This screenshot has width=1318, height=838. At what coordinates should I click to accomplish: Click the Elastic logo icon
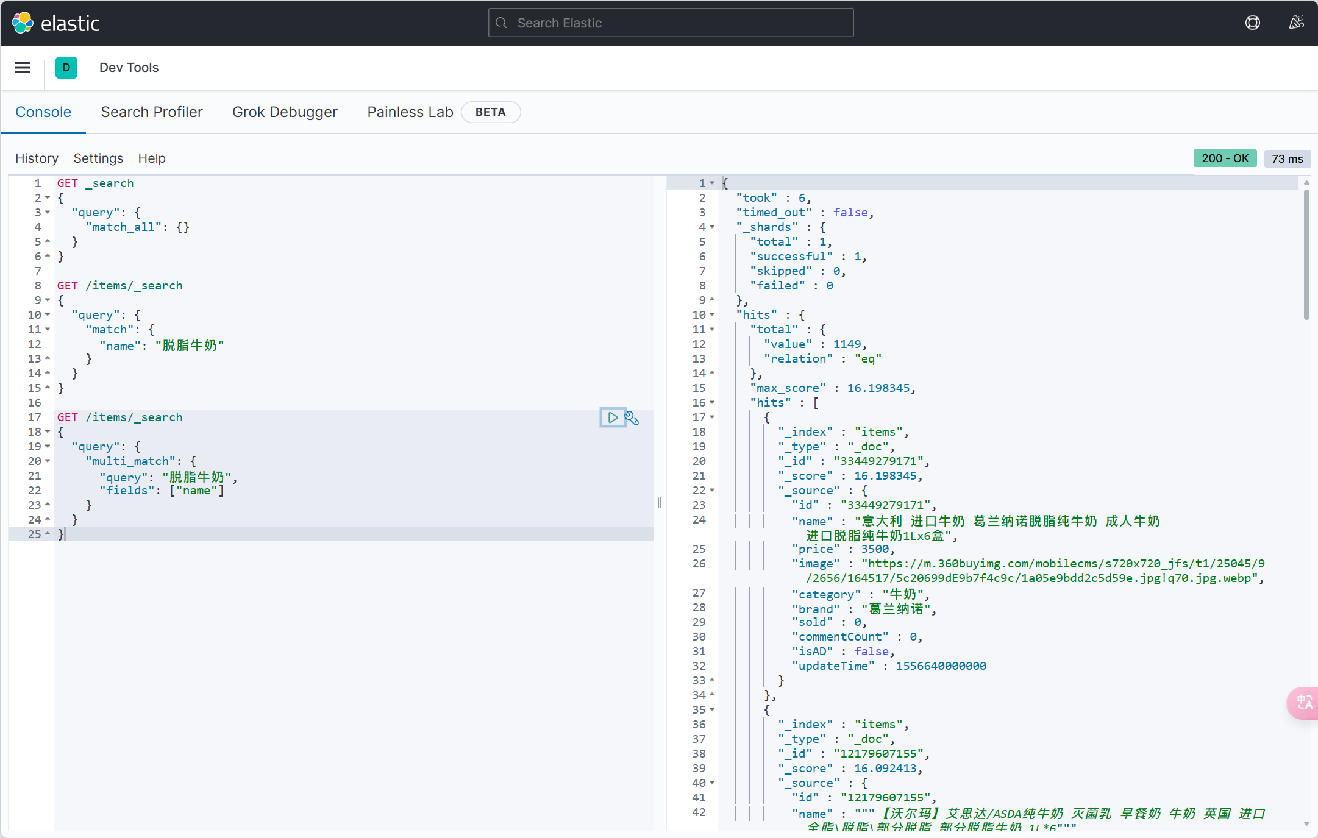click(23, 23)
